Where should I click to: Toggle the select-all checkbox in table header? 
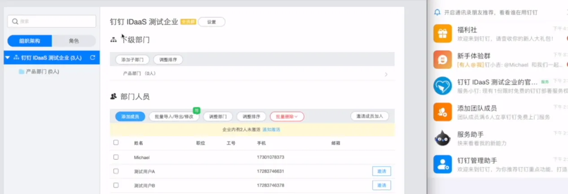[x=116, y=142]
